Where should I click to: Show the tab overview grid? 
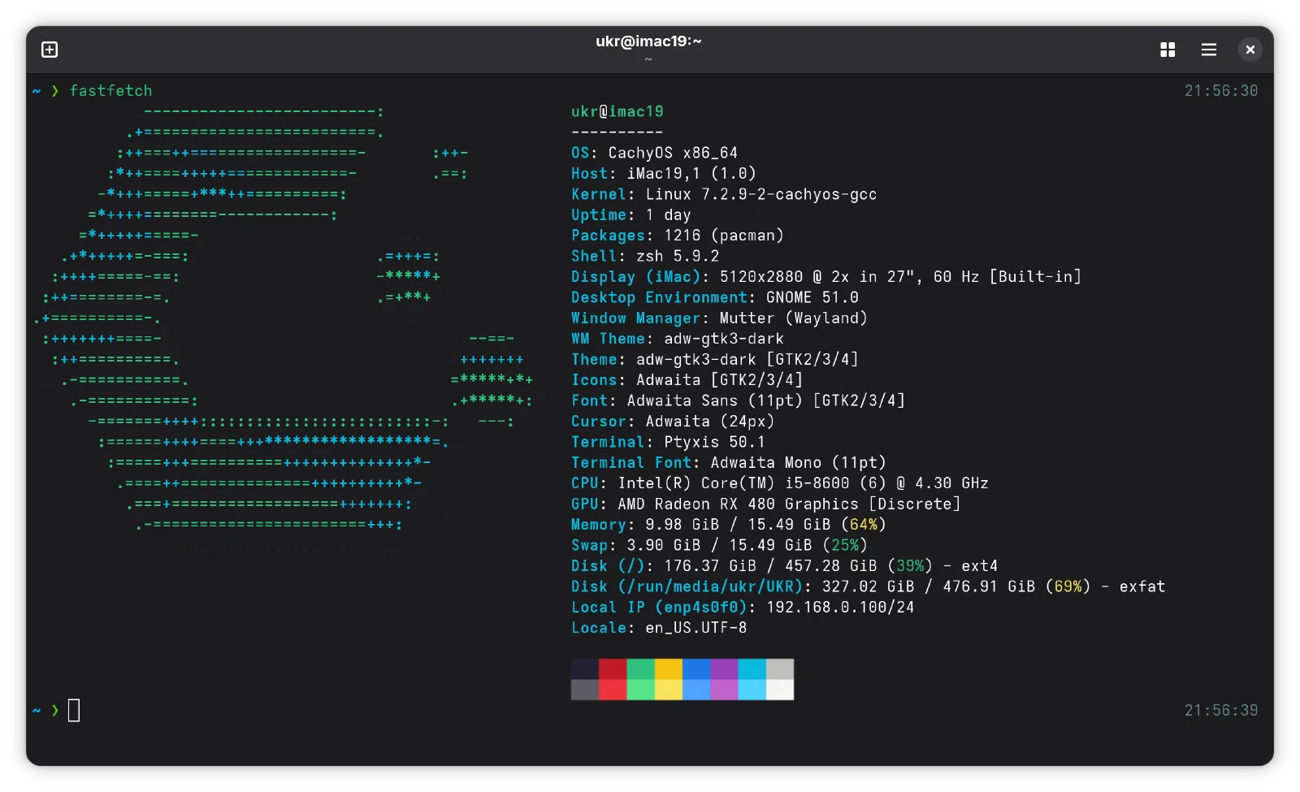point(1168,50)
